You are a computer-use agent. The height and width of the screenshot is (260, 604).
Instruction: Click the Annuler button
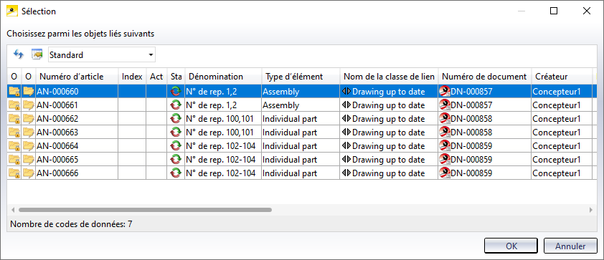pos(570,246)
